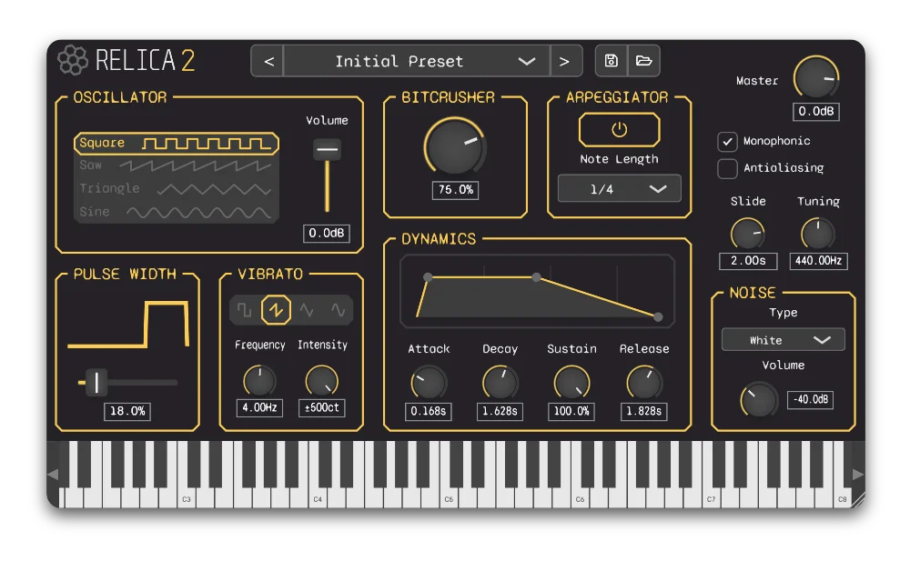Click the pulse width slider handle

(x=97, y=383)
